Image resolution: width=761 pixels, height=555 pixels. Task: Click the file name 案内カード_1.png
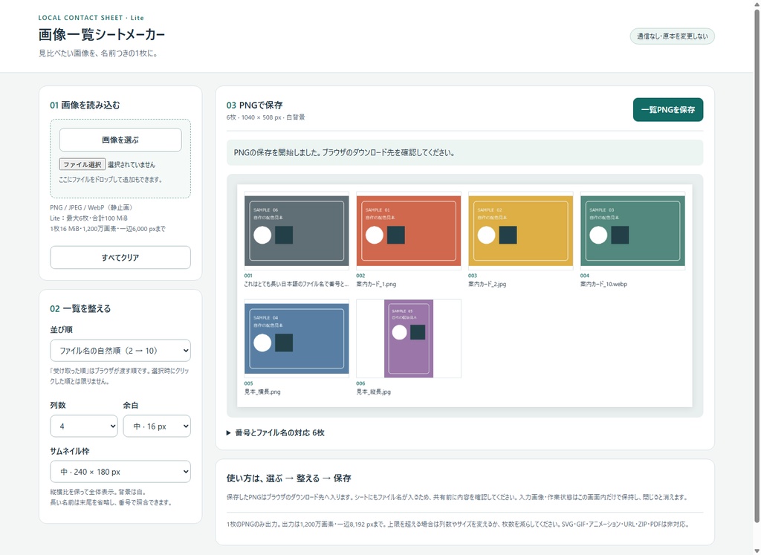coord(376,285)
